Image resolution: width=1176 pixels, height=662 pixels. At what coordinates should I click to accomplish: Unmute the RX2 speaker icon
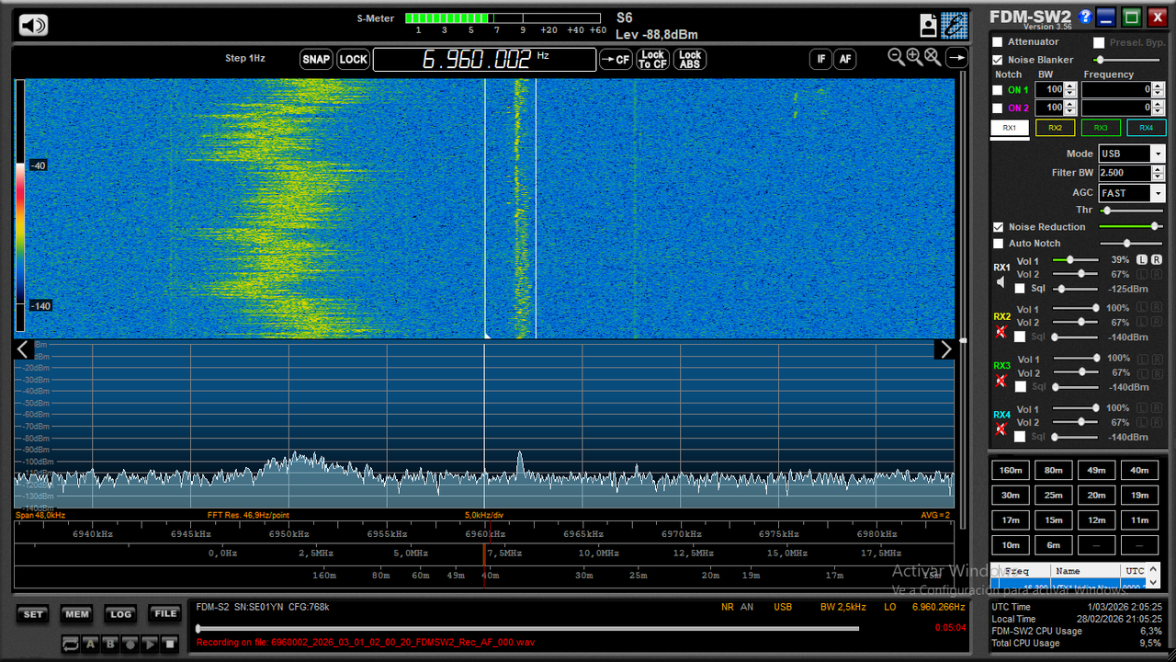pos(1001,331)
